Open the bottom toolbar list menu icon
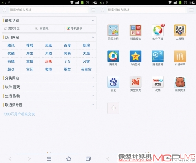This screenshot has height=163, width=196. click(x=49, y=159)
